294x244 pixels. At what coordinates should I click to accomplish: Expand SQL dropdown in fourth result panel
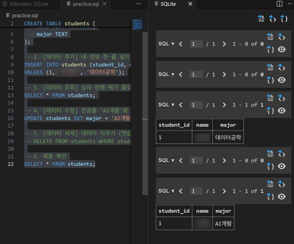pyautogui.click(x=166, y=161)
